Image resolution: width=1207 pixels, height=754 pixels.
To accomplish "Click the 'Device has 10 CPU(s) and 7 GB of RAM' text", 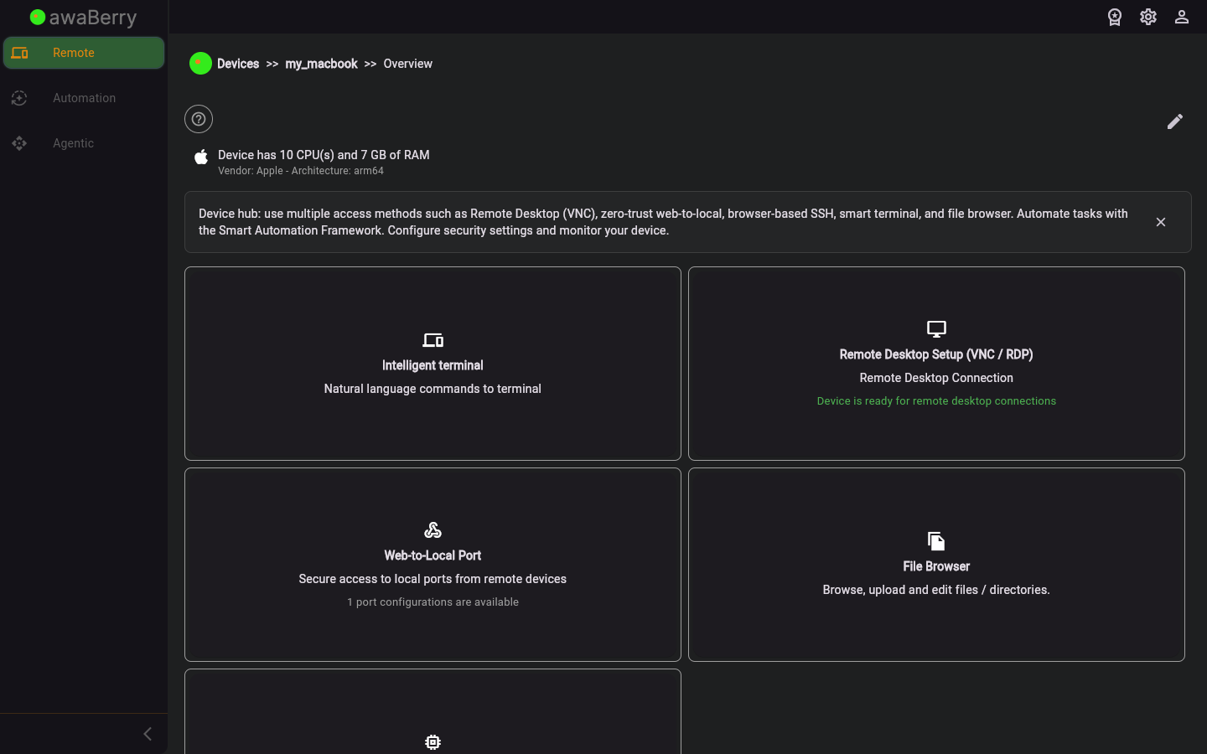I will click(324, 155).
